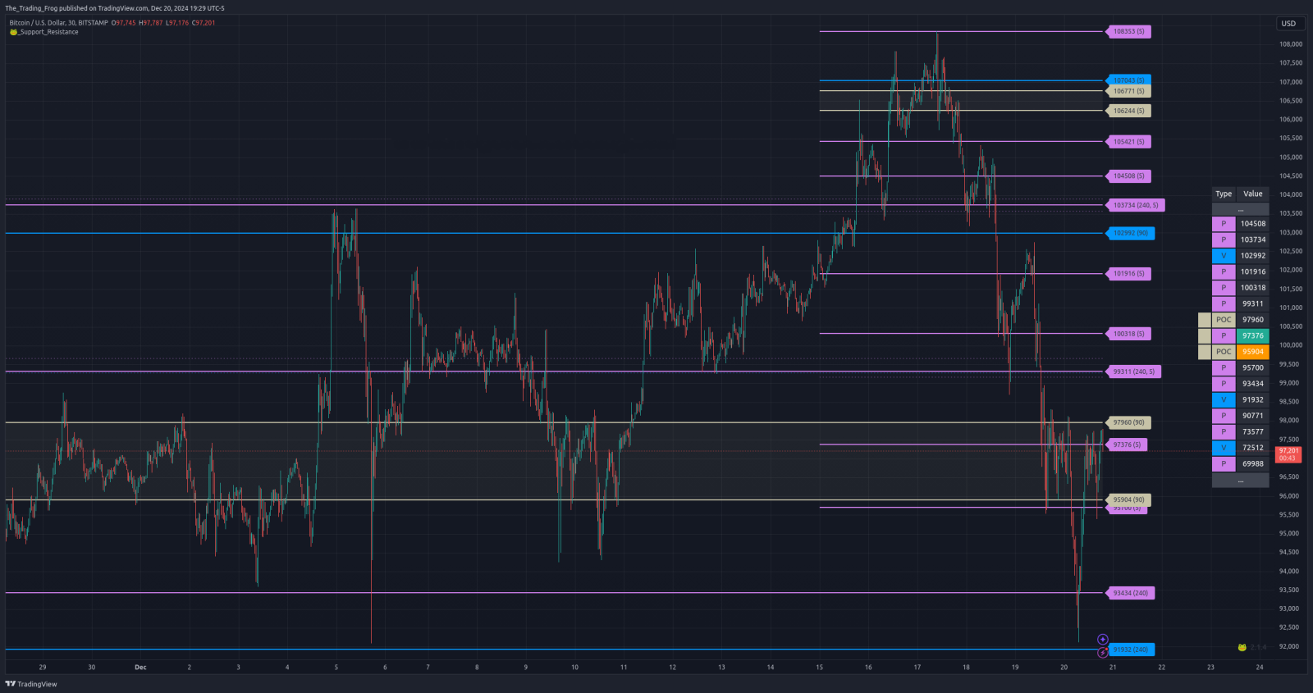The height and width of the screenshot is (693, 1313).
Task: Click the 108353 (5) level label
Action: 1128,31
